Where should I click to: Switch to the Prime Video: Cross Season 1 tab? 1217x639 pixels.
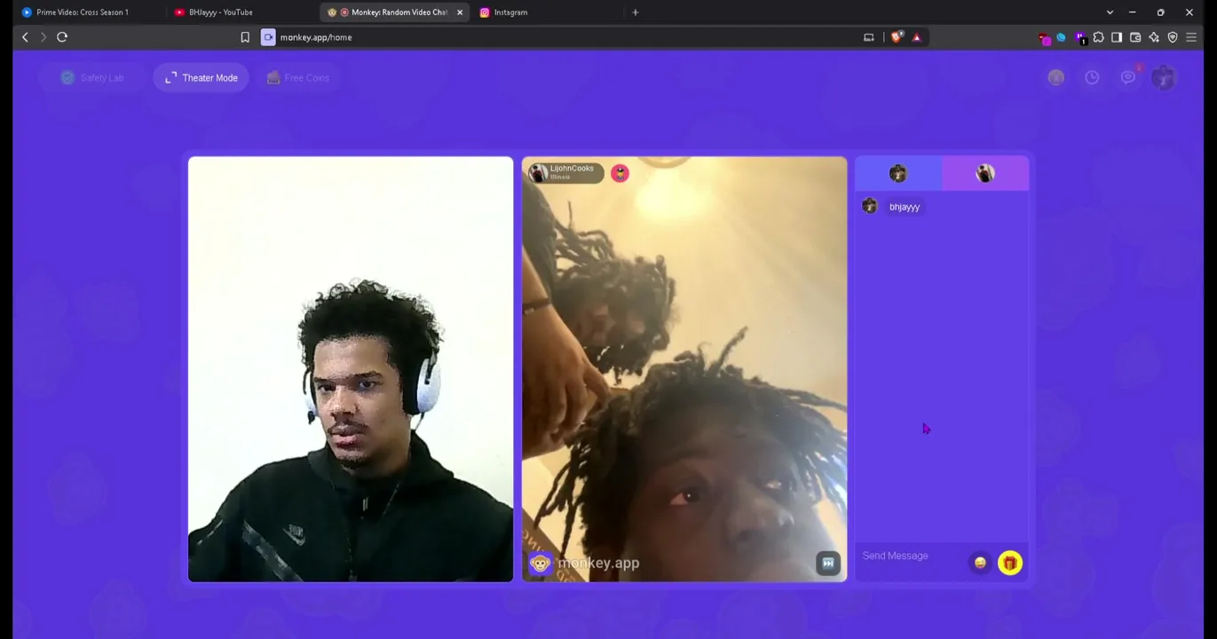pos(83,12)
